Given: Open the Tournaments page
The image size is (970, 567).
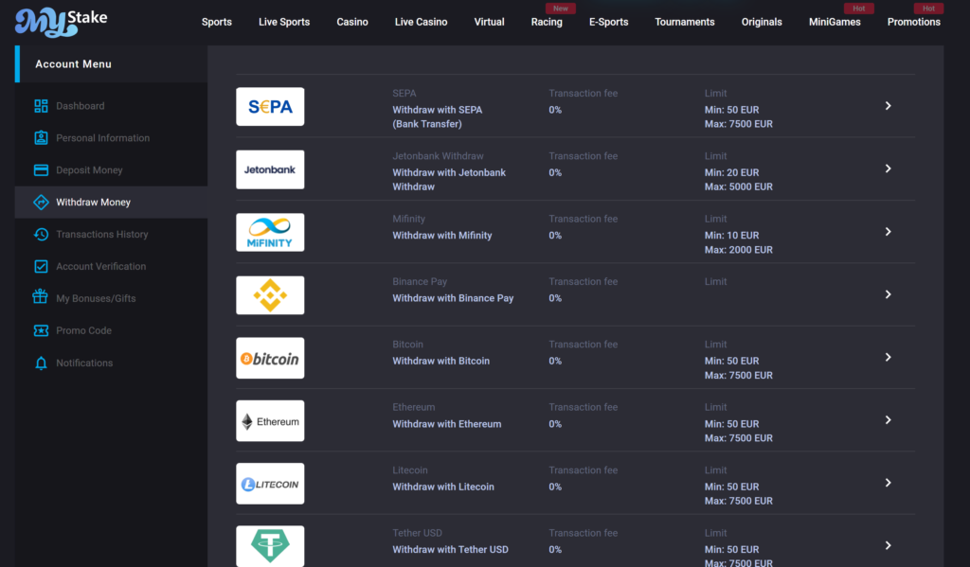Looking at the screenshot, I should 684,23.
